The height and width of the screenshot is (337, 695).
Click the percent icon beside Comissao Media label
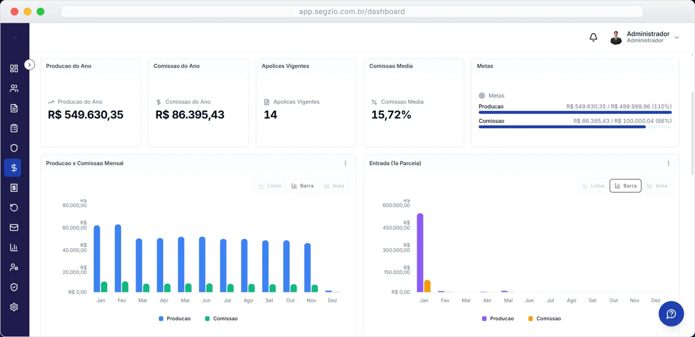click(x=374, y=102)
